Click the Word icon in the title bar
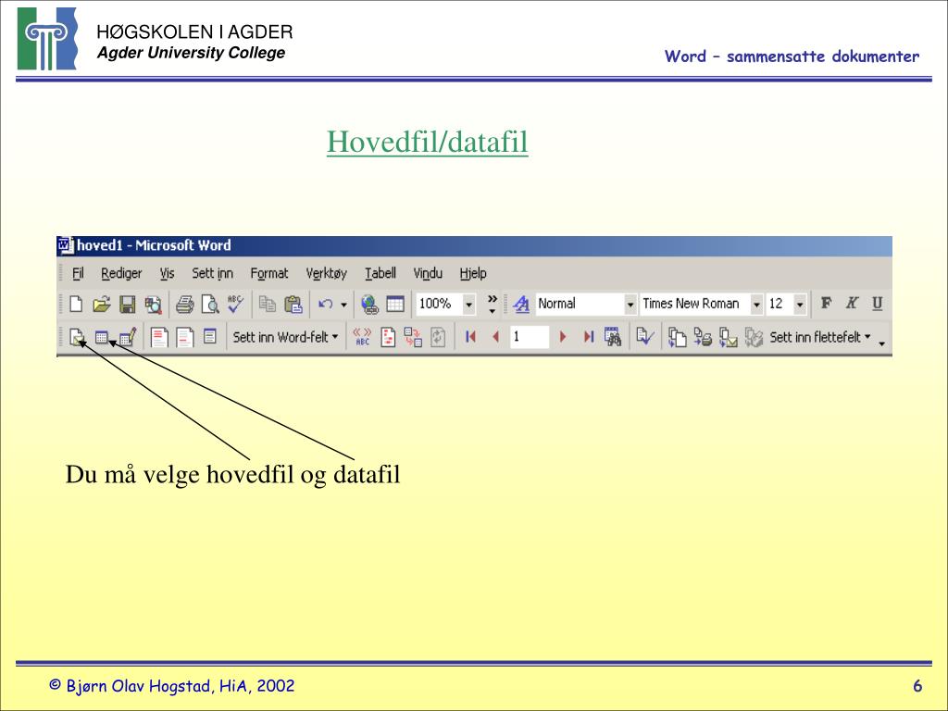The image size is (948, 711). pyautogui.click(x=66, y=244)
